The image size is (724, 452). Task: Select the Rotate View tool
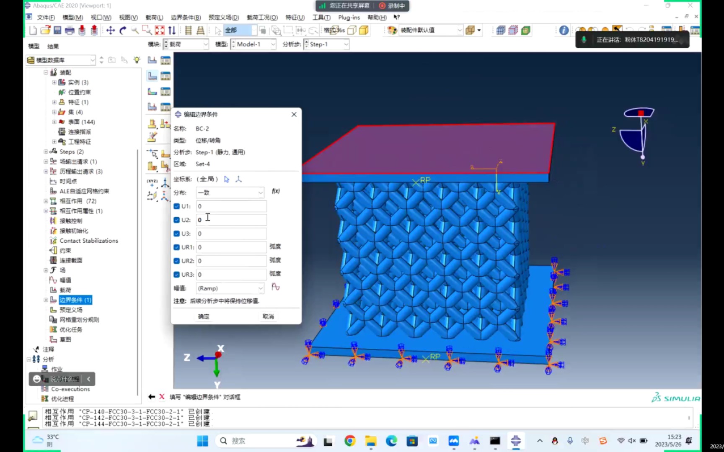coord(123,30)
